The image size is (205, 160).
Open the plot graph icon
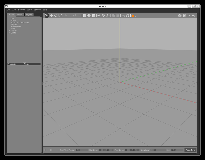[x=189, y=15]
